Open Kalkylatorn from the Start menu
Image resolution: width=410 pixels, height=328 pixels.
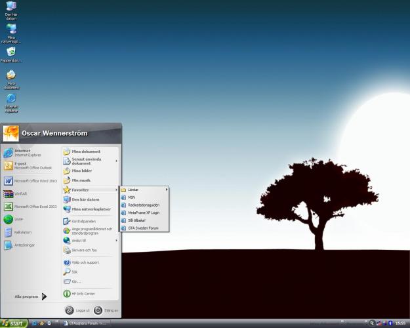[x=23, y=232]
